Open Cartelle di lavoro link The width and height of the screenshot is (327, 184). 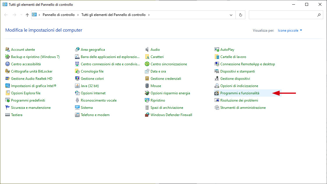click(x=233, y=57)
